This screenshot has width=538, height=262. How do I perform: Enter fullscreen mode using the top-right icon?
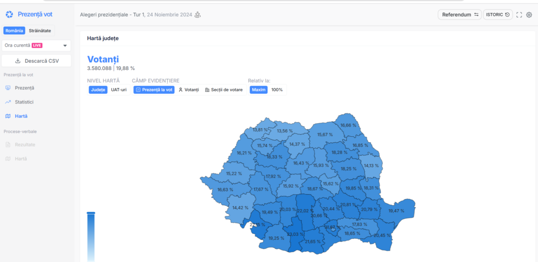[x=519, y=15]
